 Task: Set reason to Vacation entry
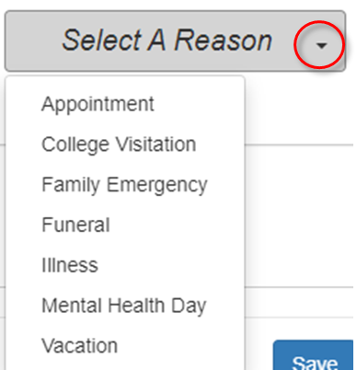click(x=80, y=346)
